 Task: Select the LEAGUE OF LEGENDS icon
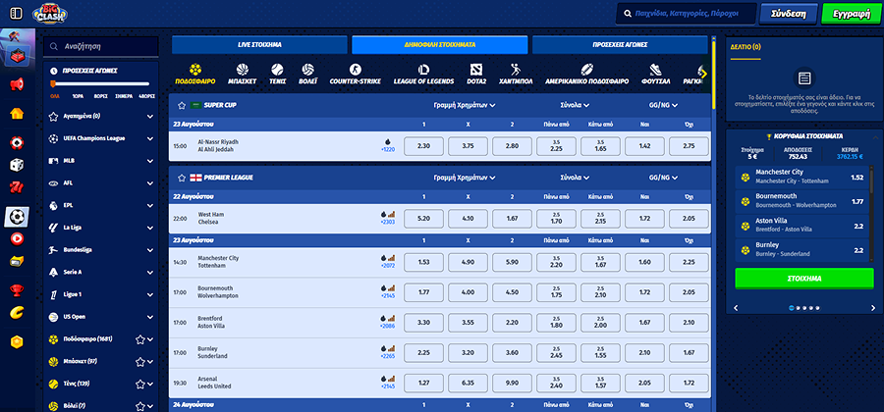[423, 74]
